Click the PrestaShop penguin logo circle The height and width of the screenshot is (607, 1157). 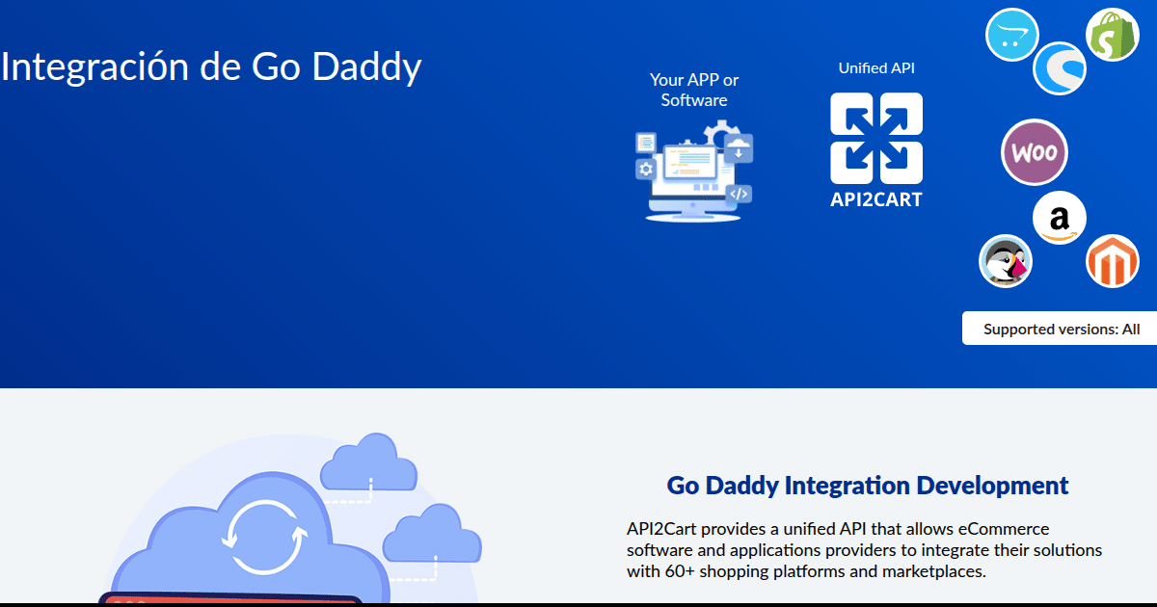tap(1006, 261)
